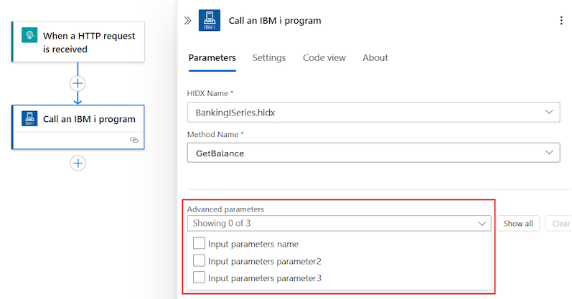The height and width of the screenshot is (299, 572).
Task: Switch to the Settings tab
Action: [269, 58]
